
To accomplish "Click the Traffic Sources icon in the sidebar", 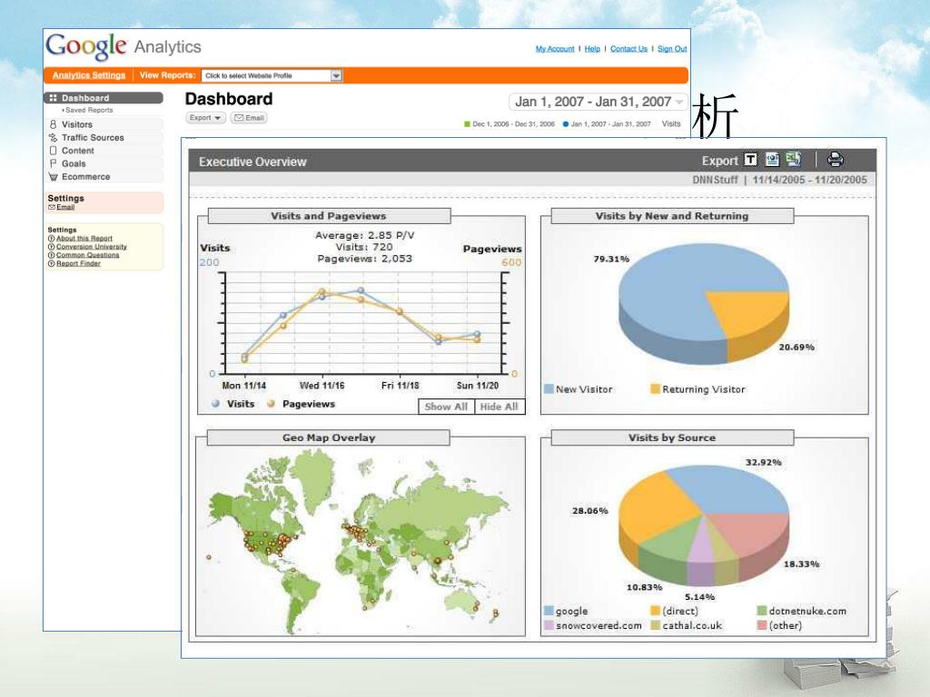I will point(53,138).
